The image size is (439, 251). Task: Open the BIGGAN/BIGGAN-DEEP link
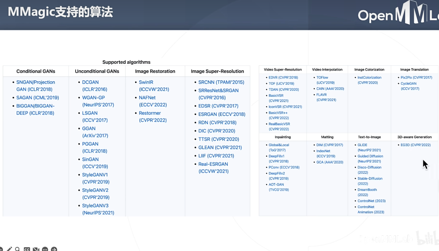[35, 110]
